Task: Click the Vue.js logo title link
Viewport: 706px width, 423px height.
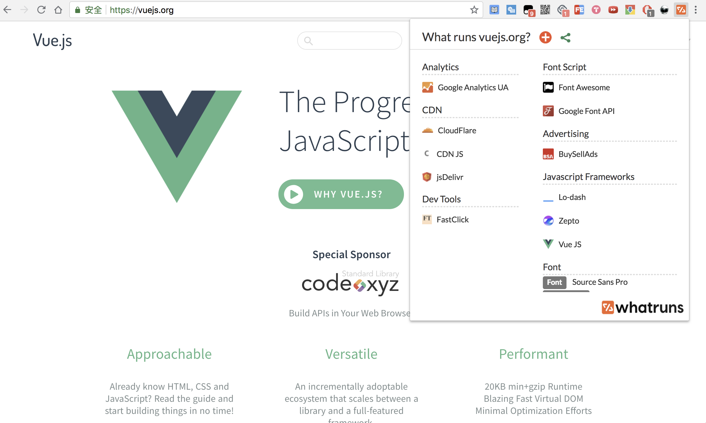Action: [52, 41]
